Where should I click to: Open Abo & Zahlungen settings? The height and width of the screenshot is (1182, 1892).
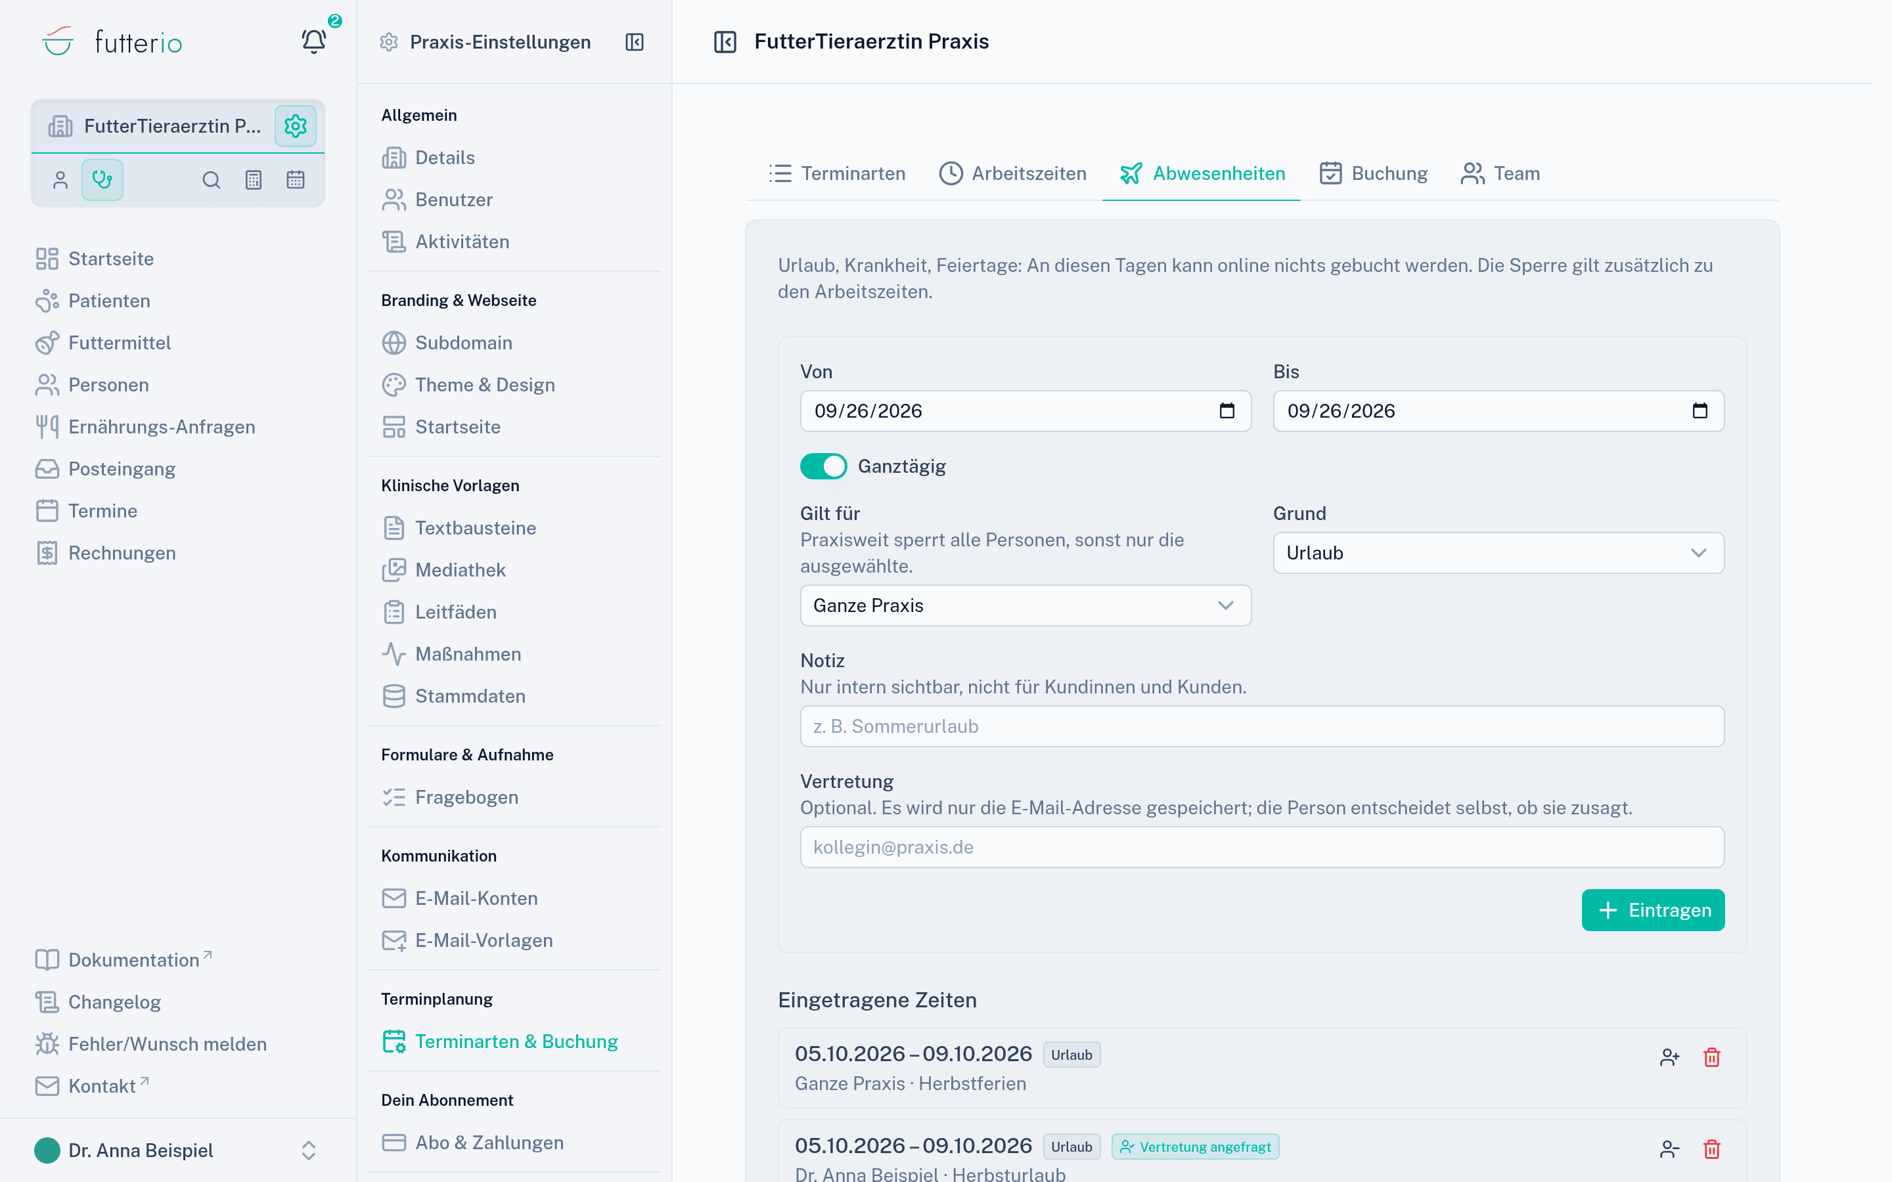point(473,1142)
